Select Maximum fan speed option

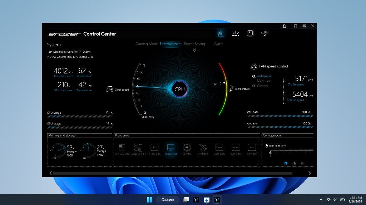pyautogui.click(x=264, y=81)
